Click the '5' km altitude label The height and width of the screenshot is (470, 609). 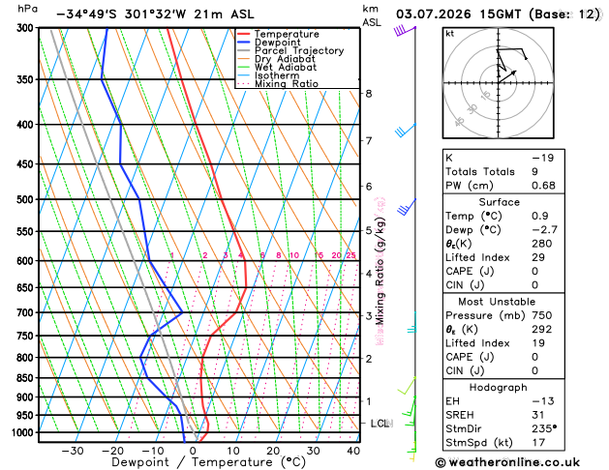(369, 231)
